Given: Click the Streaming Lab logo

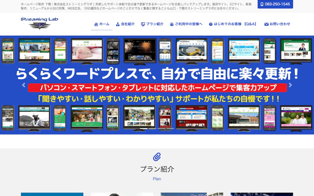Looking at the screenshot, I should (x=40, y=23).
